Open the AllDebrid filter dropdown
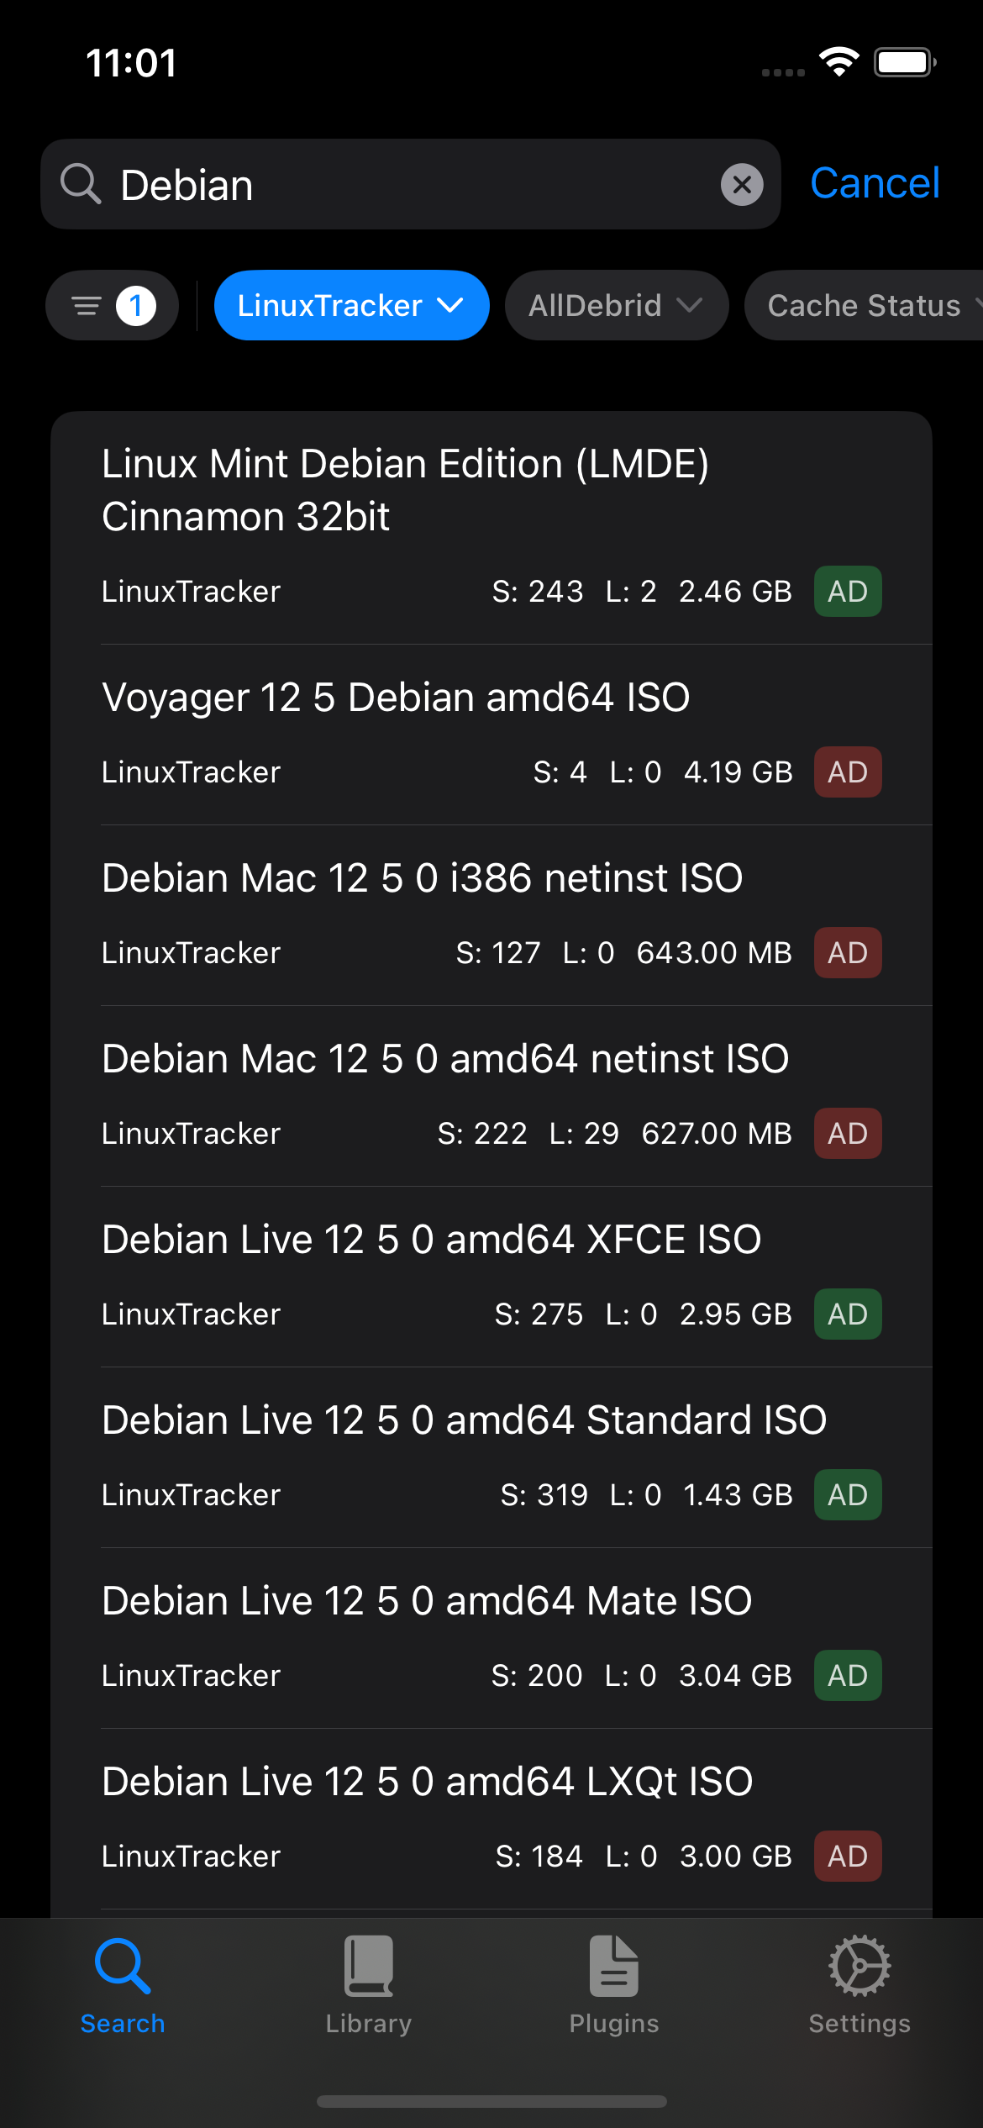983x2128 pixels. point(616,305)
